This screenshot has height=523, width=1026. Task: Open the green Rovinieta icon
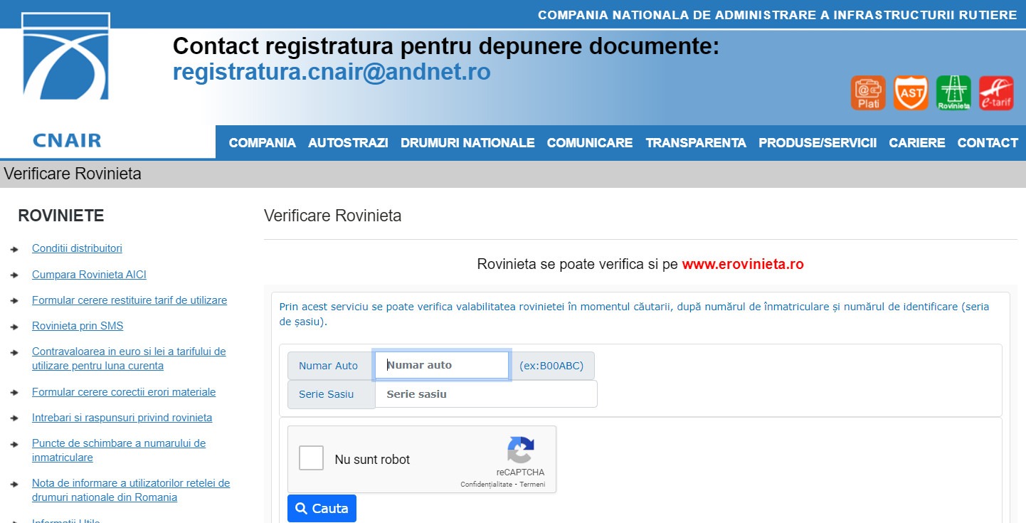953,93
